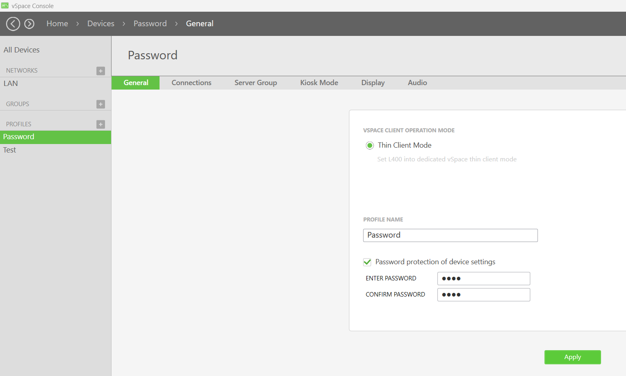This screenshot has height=376, width=626.
Task: Open the Display tab
Action: (373, 83)
